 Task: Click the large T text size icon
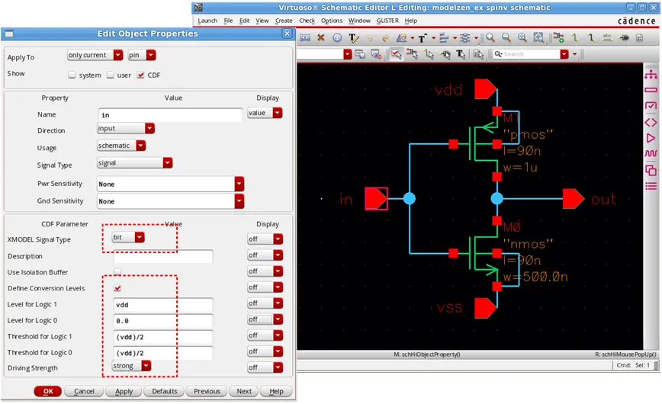tap(423, 38)
